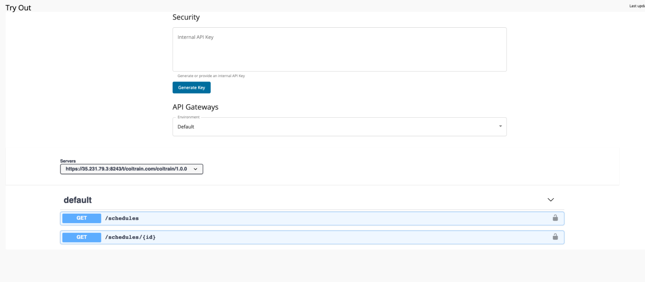Click the Environment field label

click(x=188, y=117)
